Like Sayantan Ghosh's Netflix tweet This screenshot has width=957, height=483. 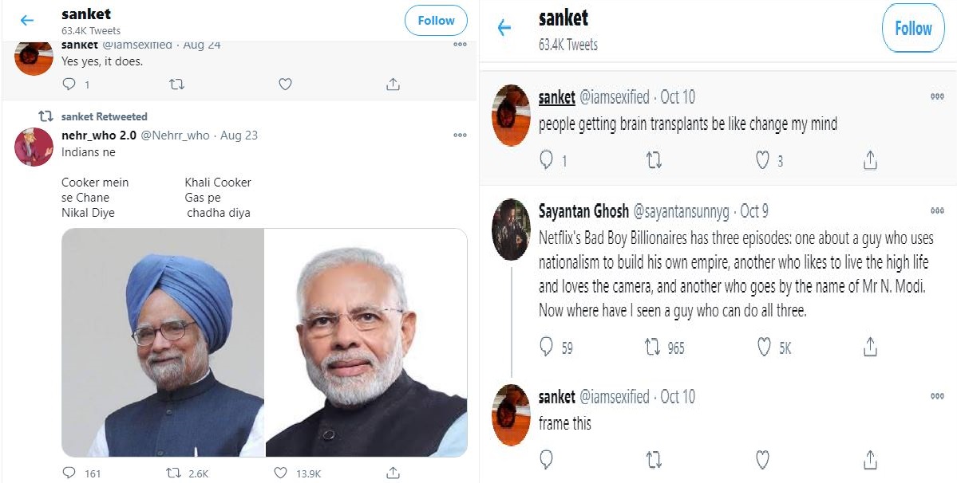tap(763, 347)
